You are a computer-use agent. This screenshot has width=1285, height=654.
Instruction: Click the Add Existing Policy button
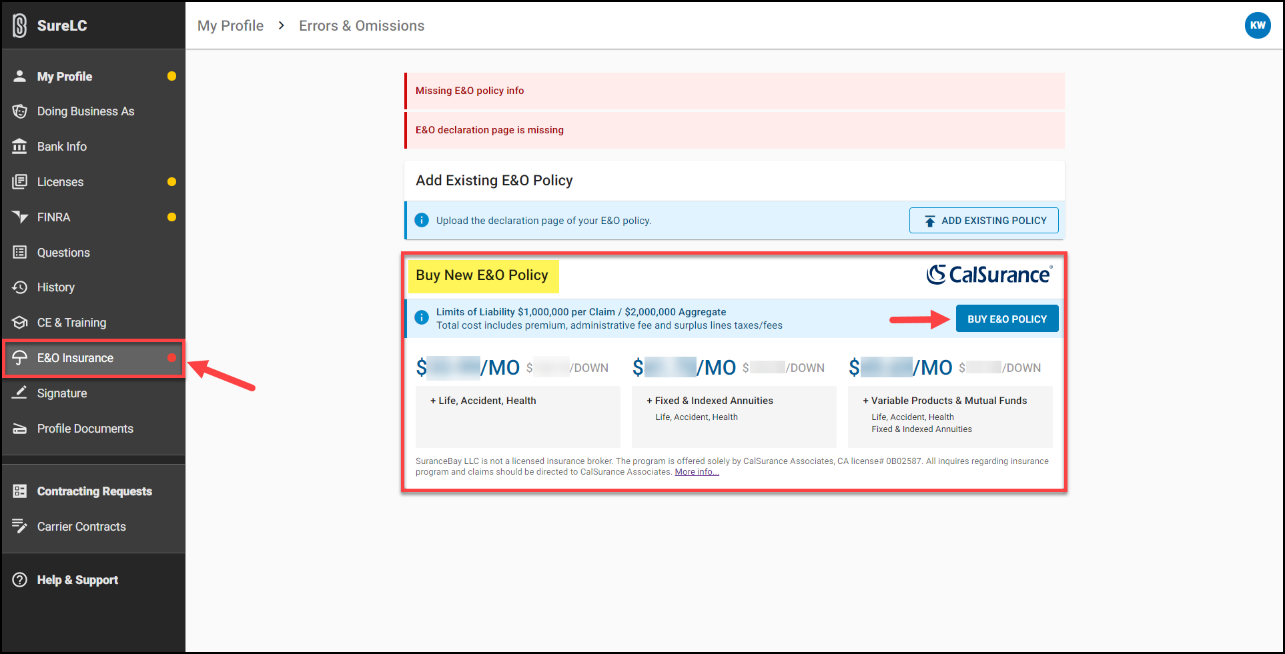click(983, 220)
